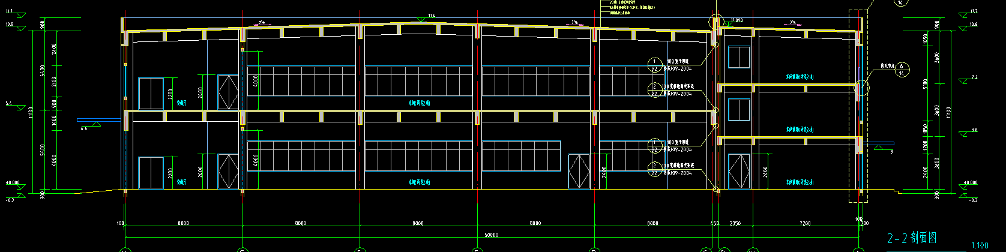Pick the 200 dimension at bottom
This screenshot has height=252, width=1006.
[863, 223]
